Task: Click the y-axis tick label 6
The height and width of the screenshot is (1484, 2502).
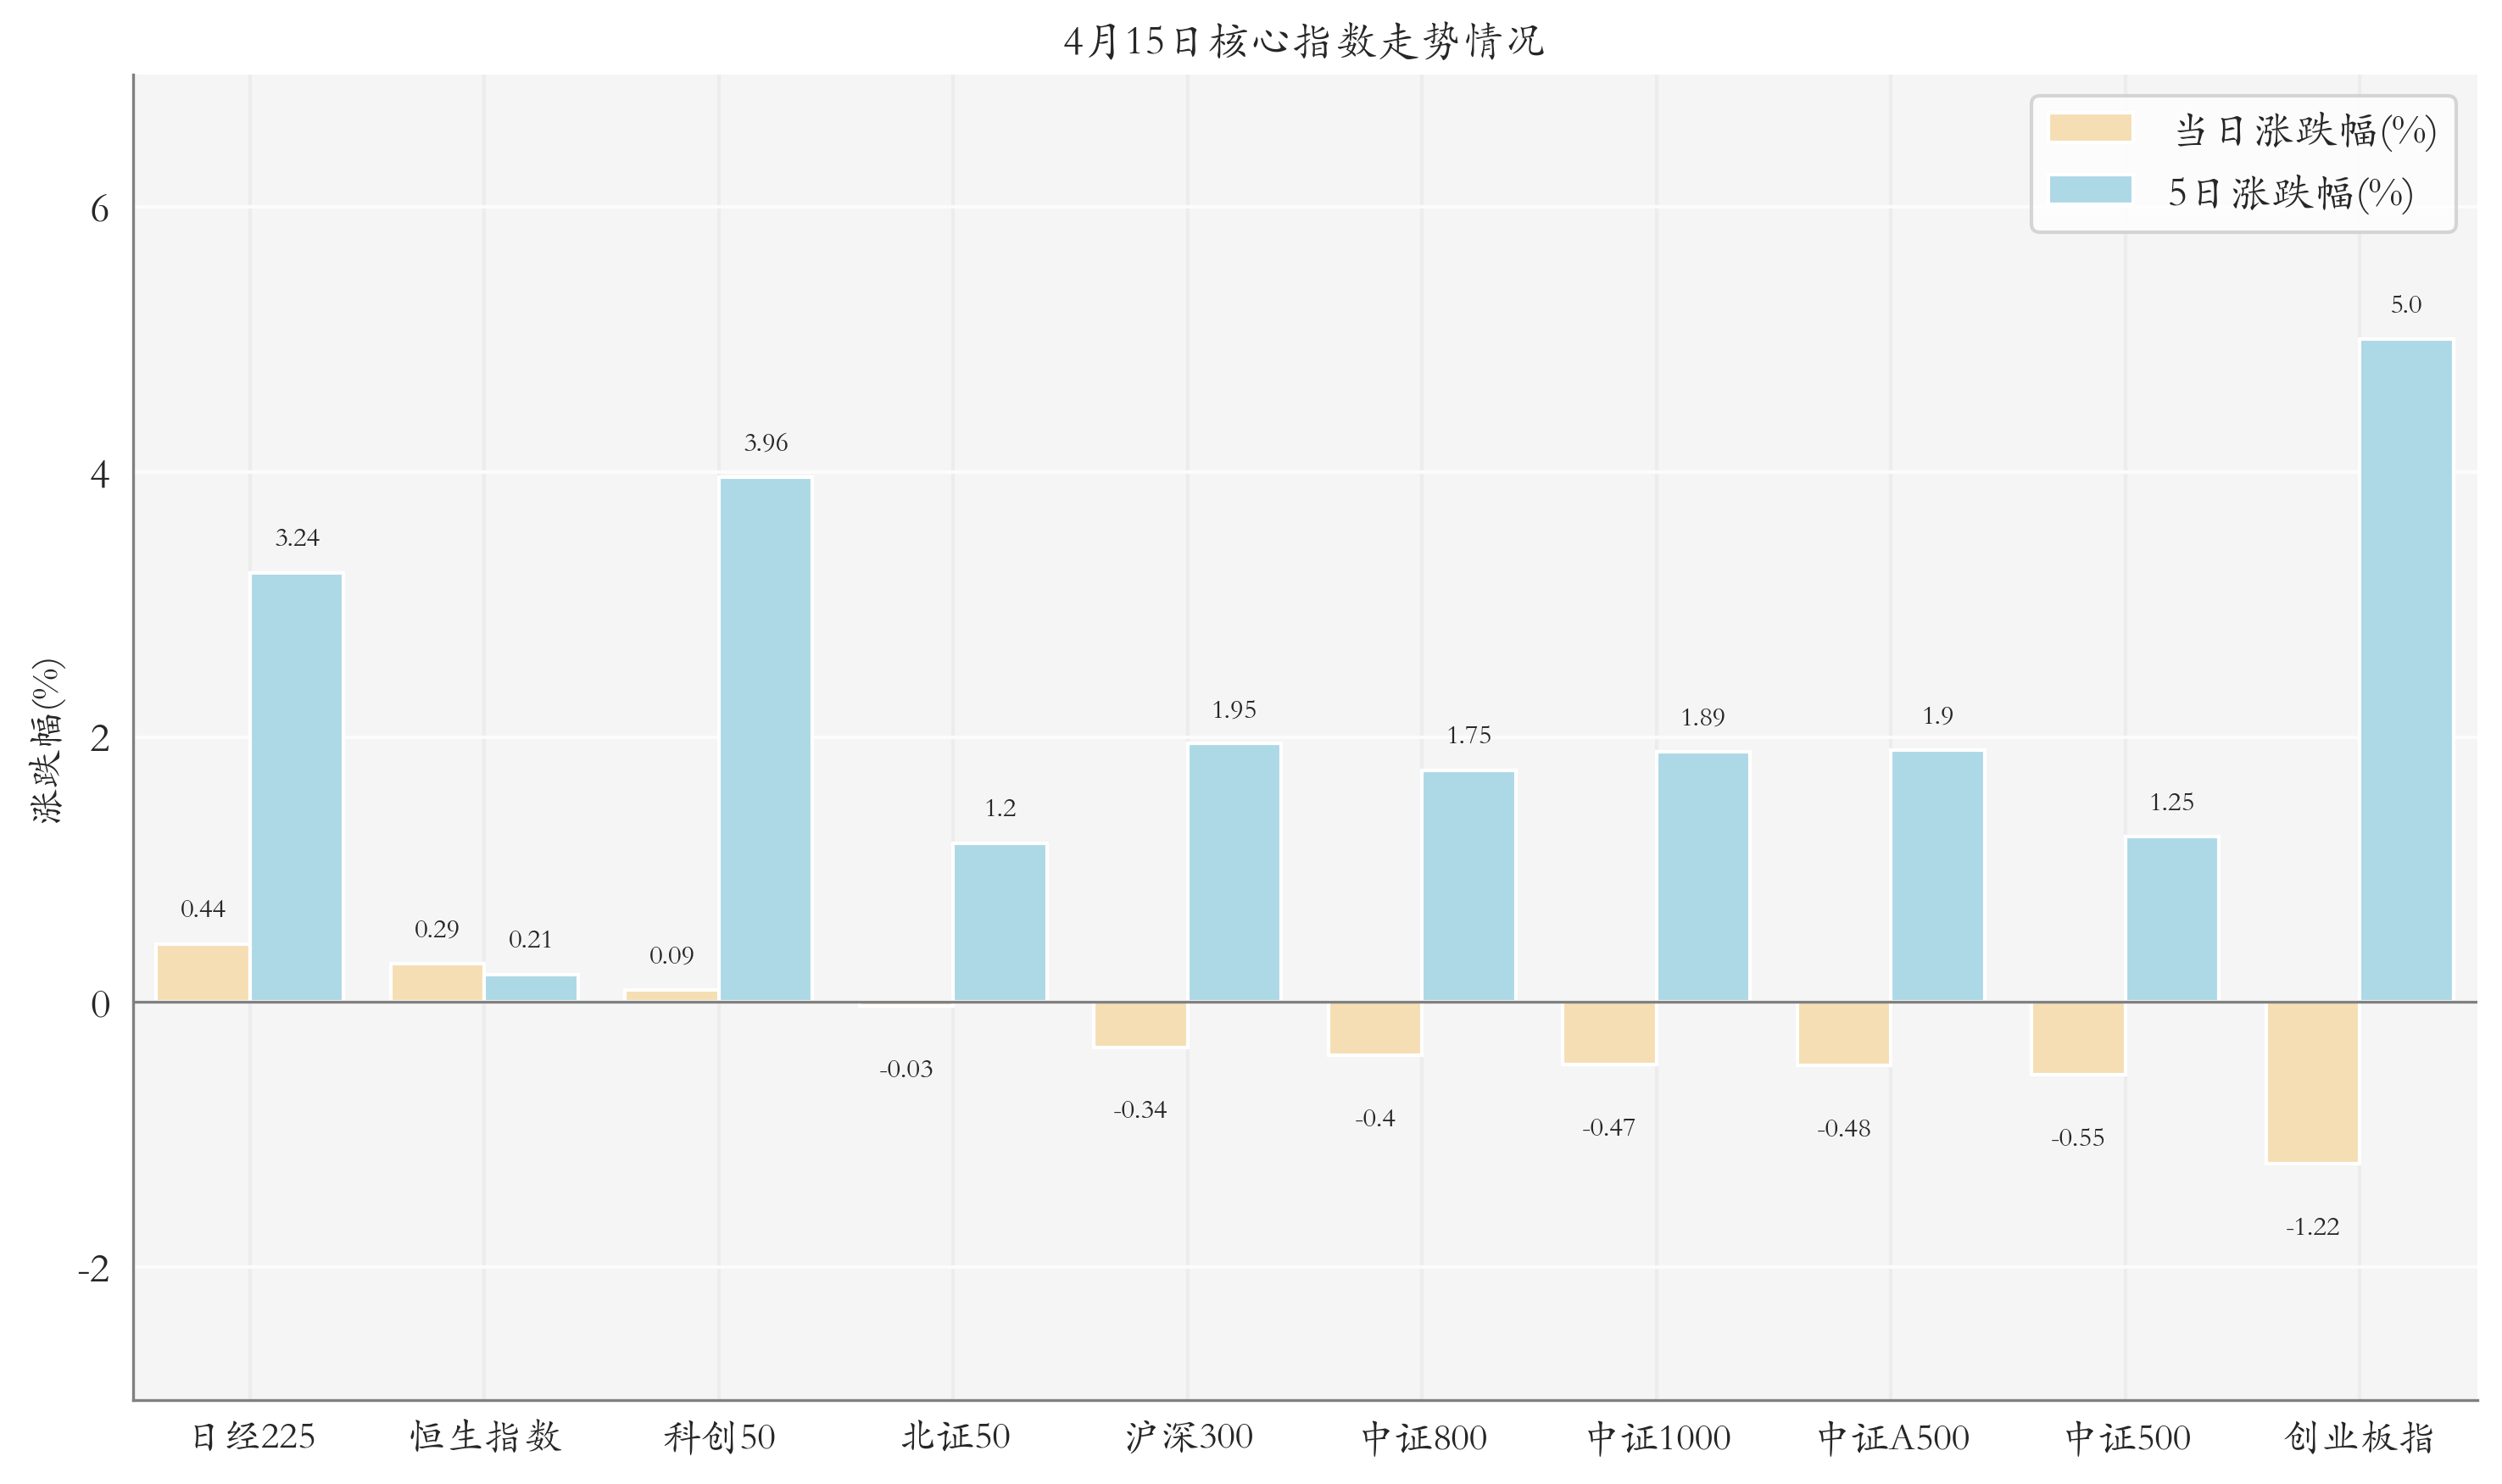Action: 99,209
